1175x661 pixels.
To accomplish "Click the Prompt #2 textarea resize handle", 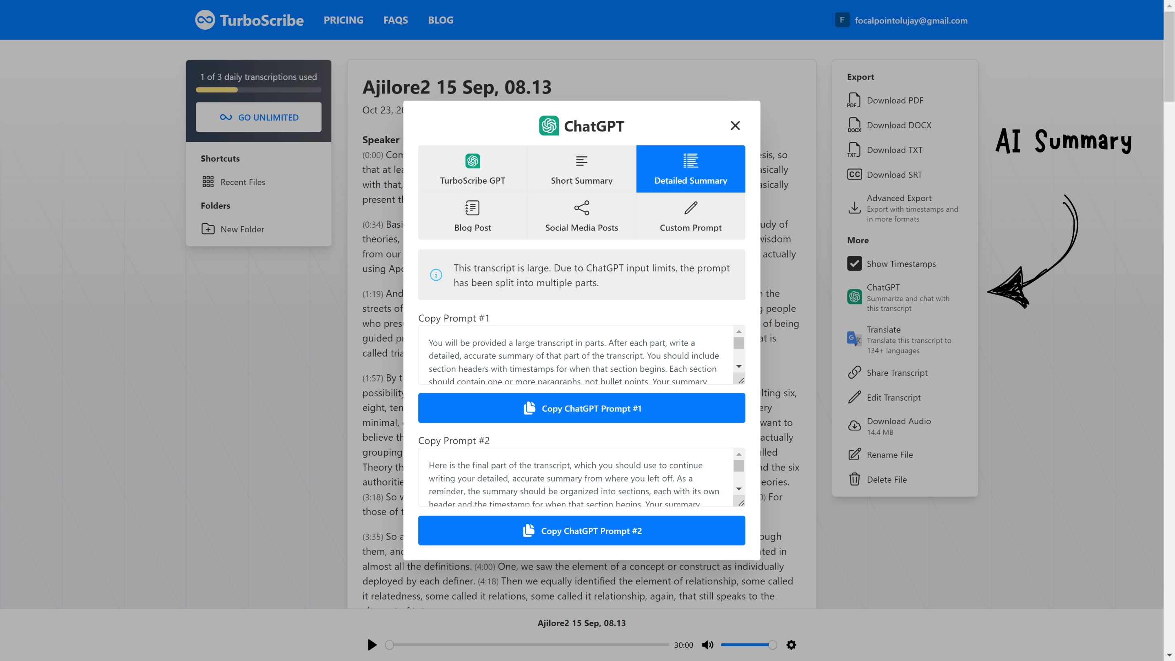I will 741,503.
